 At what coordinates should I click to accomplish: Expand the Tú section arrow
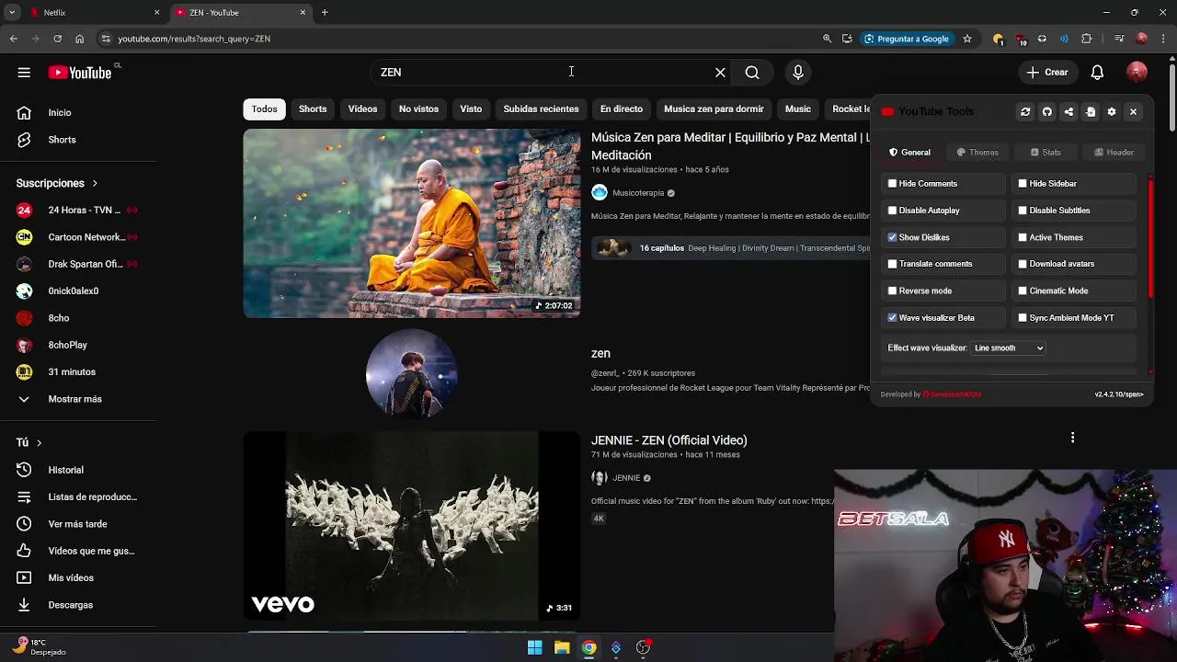click(x=39, y=442)
